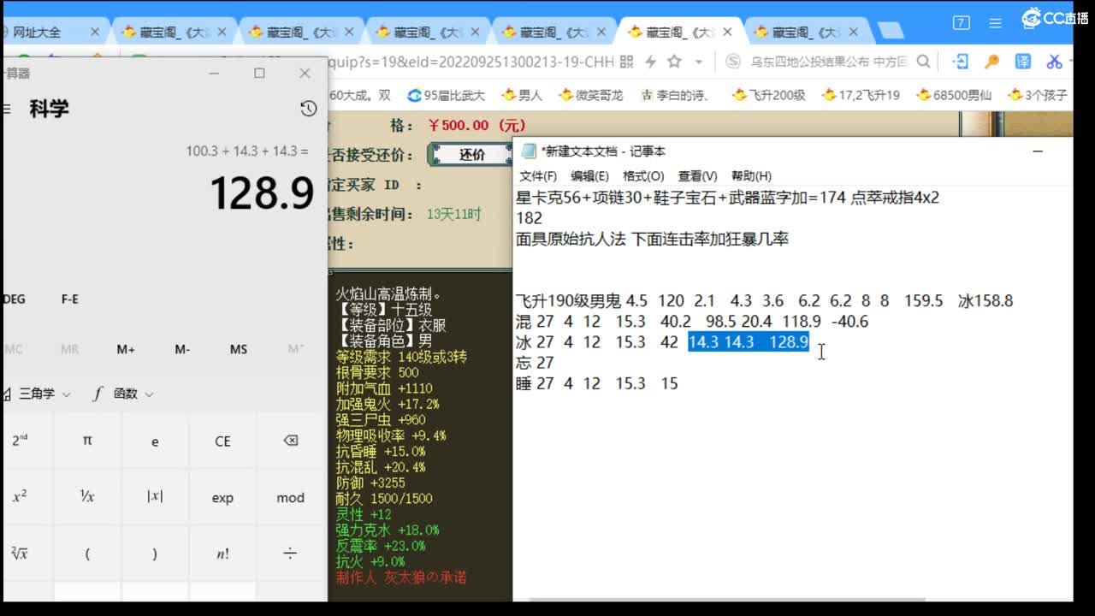Click the division operator key
1095x616 pixels.
tap(290, 554)
